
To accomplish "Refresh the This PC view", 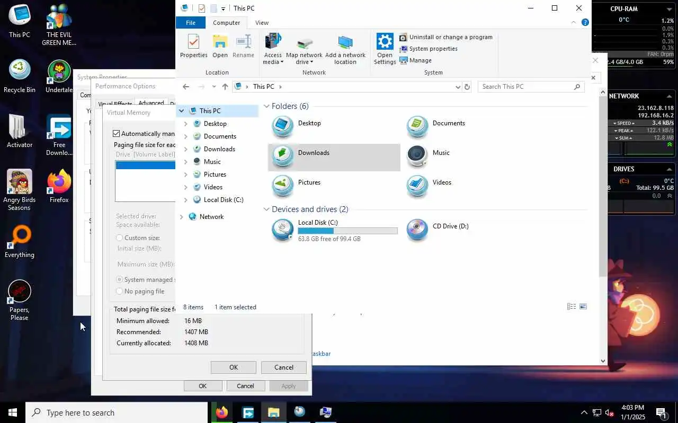I will point(467,87).
